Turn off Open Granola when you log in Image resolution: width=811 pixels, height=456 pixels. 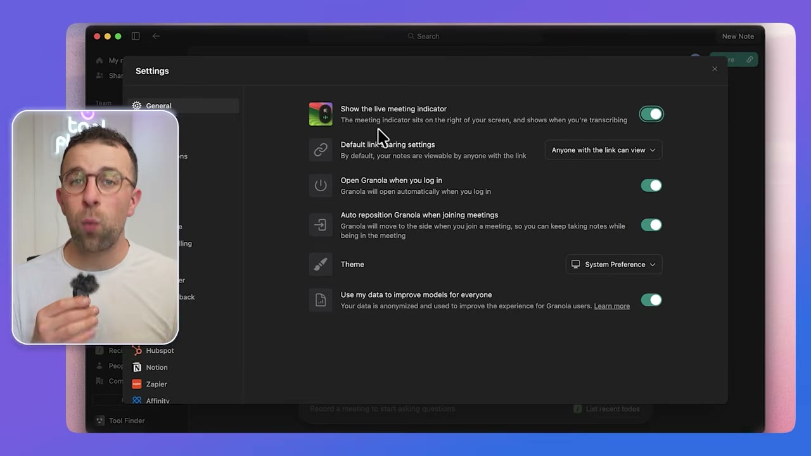click(651, 186)
